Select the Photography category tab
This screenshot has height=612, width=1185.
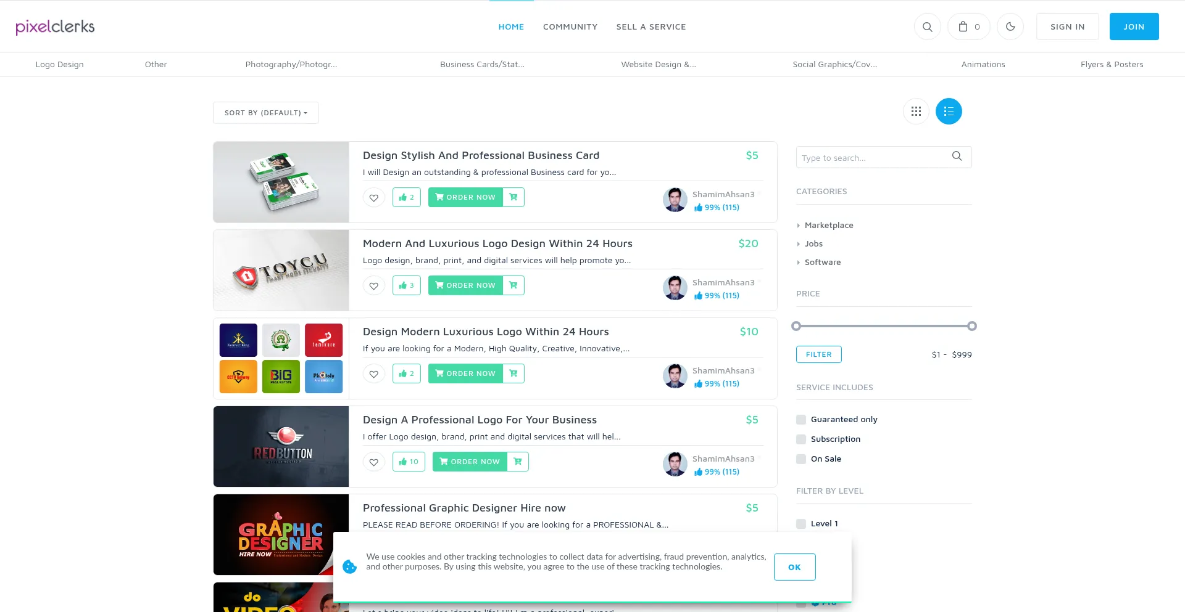[291, 65]
